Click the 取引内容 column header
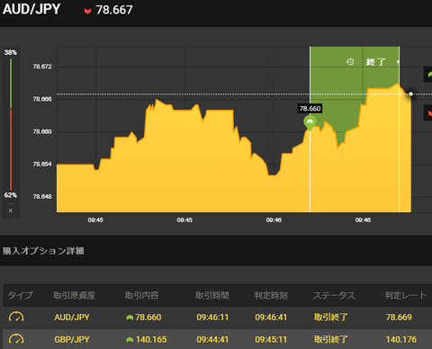This screenshot has width=432, height=349. coord(141,295)
